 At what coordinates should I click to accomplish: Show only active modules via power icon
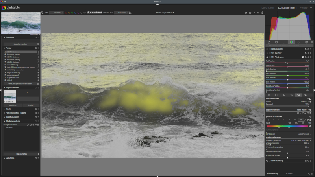(276, 42)
